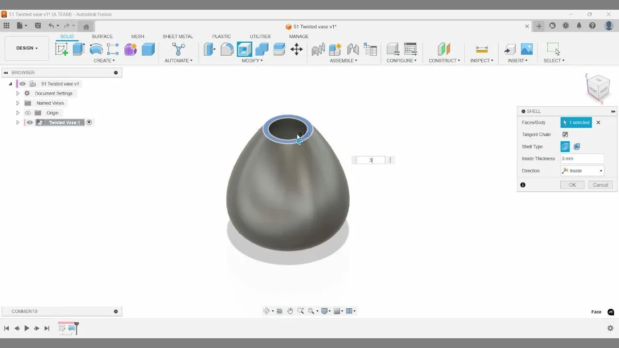Open the DESIGN workspace menu
The width and height of the screenshot is (619, 348).
[26, 48]
